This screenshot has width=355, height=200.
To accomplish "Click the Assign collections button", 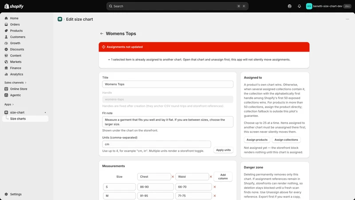I will point(286,140).
